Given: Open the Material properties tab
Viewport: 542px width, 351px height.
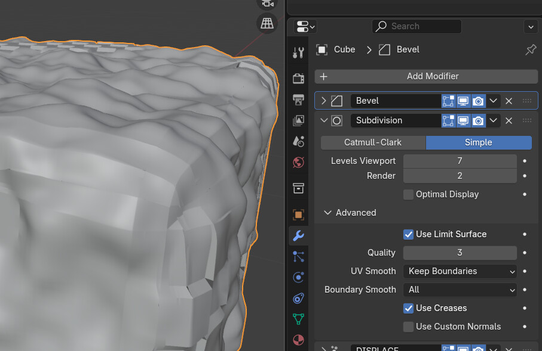Looking at the screenshot, I should pyautogui.click(x=298, y=340).
